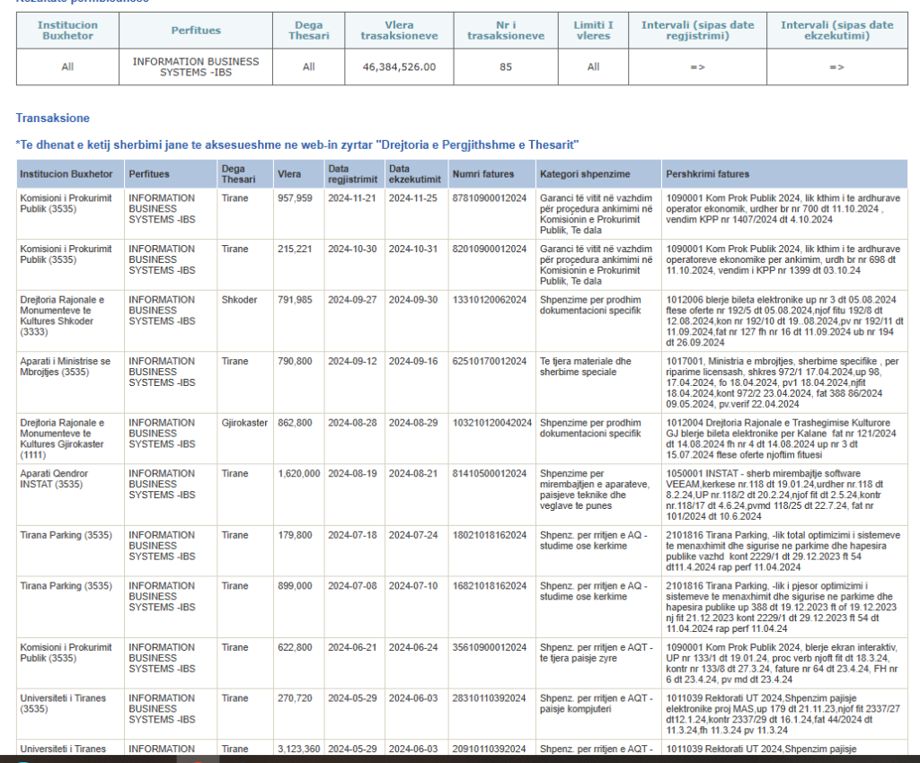Click the Data ekzekutimit column header
The height and width of the screenshot is (763, 920).
coord(413,174)
